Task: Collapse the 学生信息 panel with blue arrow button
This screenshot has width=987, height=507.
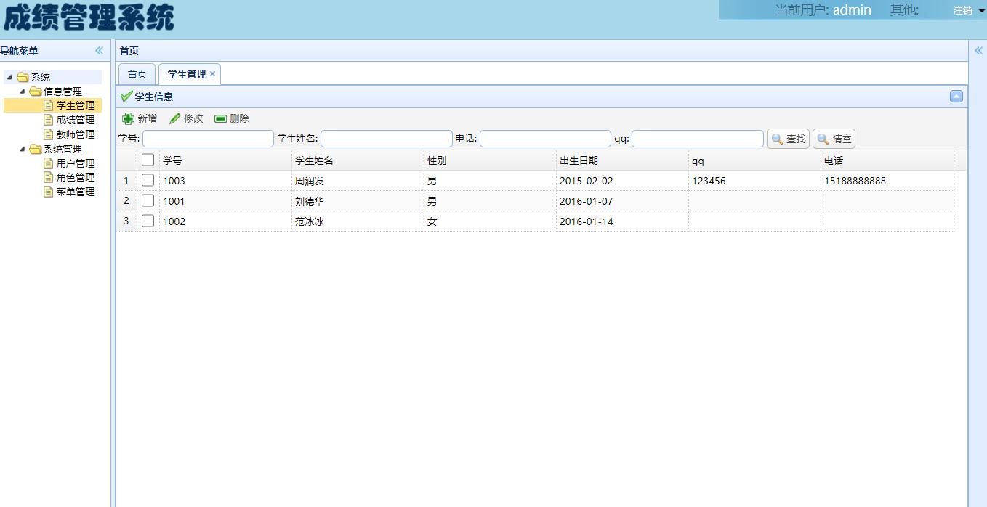Action: pos(956,95)
